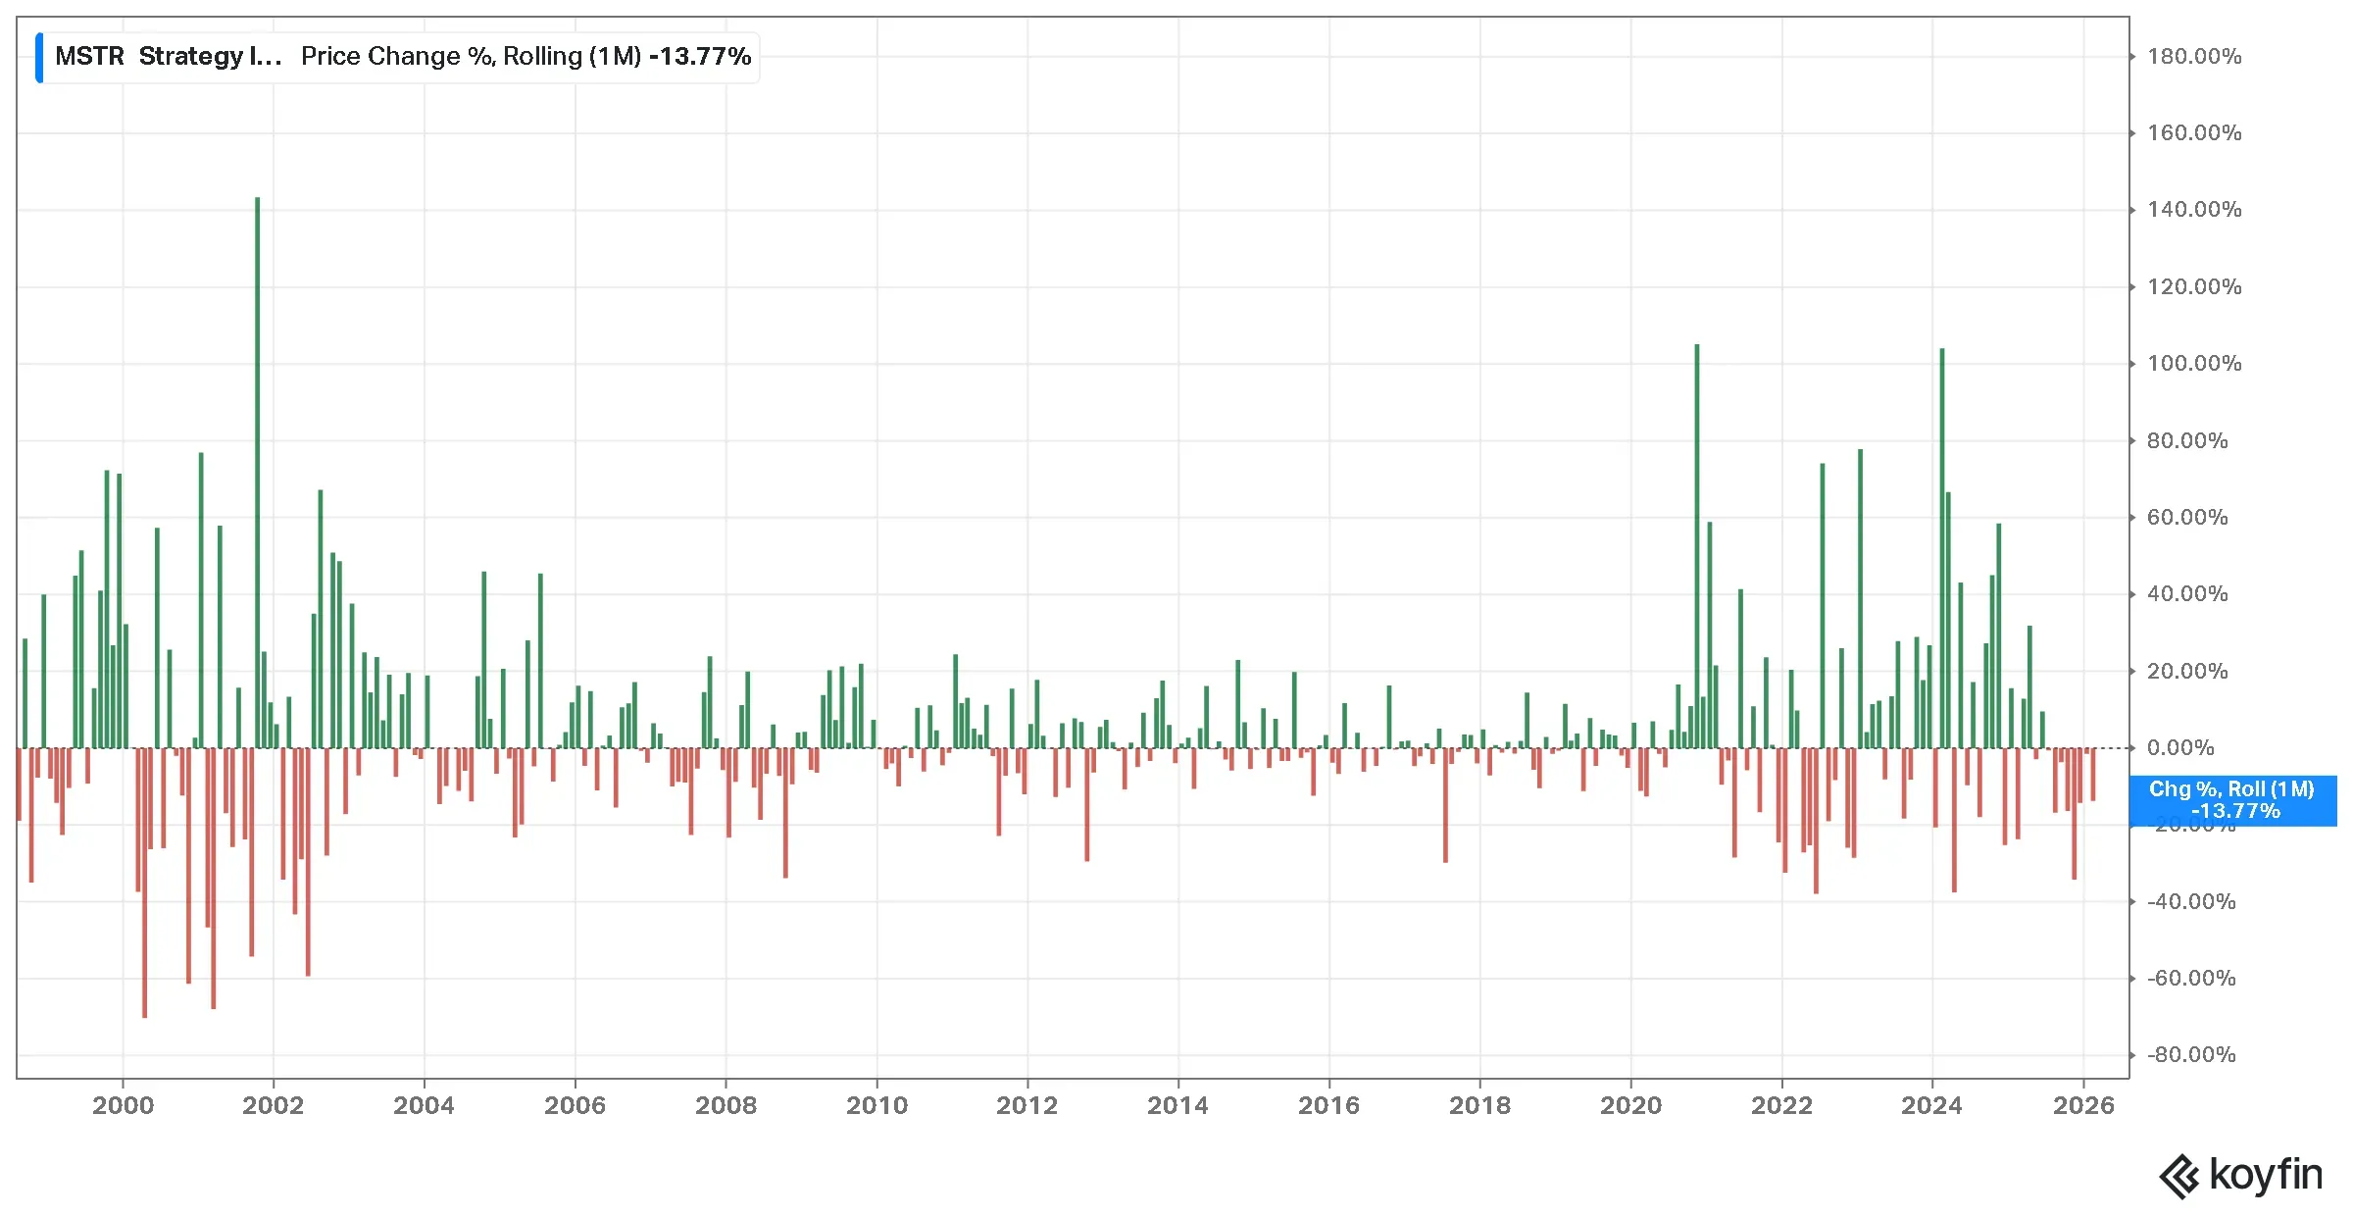Click the 40.00% y-axis label
This screenshot has width=2353, height=1216.
pos(2187,594)
